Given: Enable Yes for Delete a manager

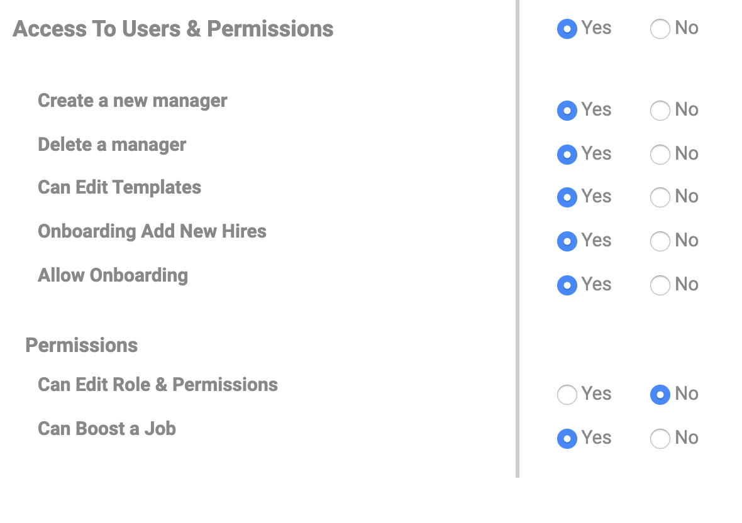Looking at the screenshot, I should tap(567, 155).
